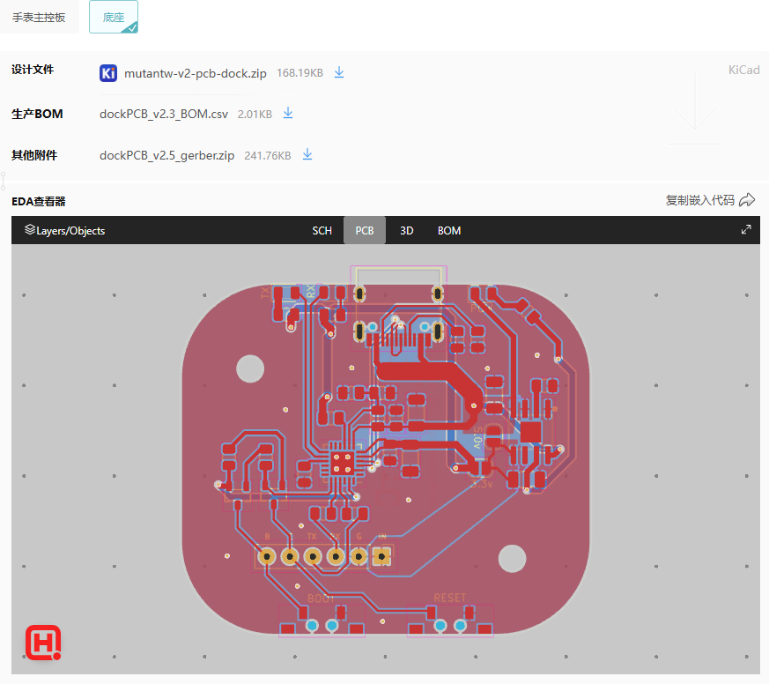This screenshot has width=769, height=684.
Task: Open the 3D view tab
Action: point(406,231)
